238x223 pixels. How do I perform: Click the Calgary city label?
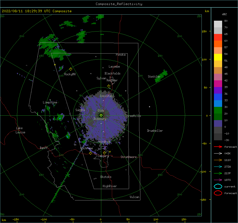[103, 156]
